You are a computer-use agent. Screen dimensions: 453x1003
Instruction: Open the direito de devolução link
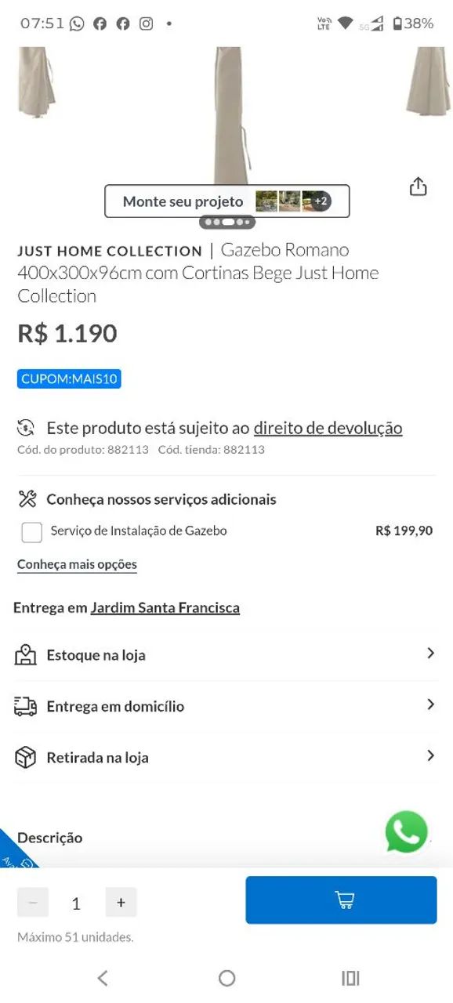[x=328, y=429]
